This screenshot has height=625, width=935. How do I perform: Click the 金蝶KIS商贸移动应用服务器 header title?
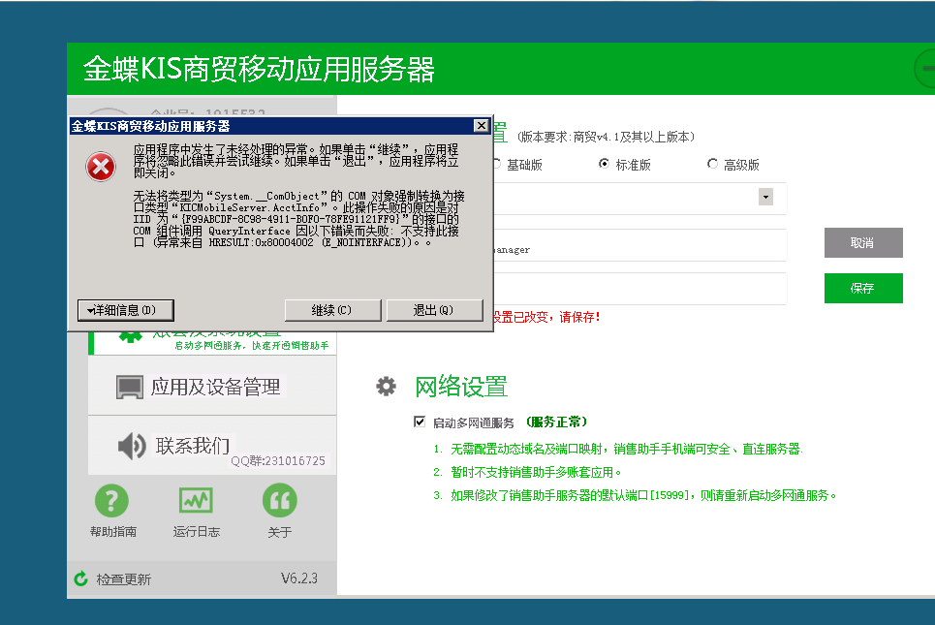(259, 69)
